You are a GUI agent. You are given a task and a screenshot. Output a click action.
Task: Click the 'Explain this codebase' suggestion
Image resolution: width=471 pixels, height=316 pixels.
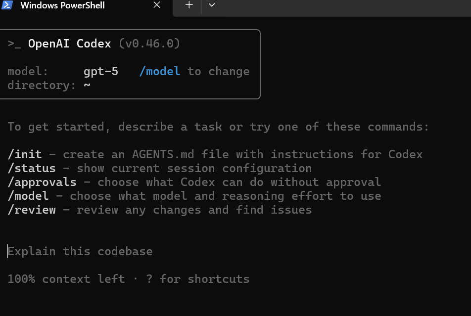[x=81, y=251]
